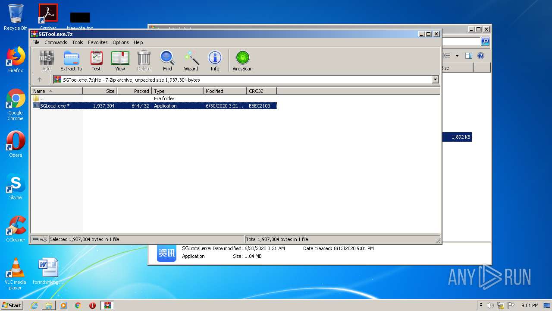Launch the Wizard tool
This screenshot has height=311, width=552.
[x=191, y=61]
